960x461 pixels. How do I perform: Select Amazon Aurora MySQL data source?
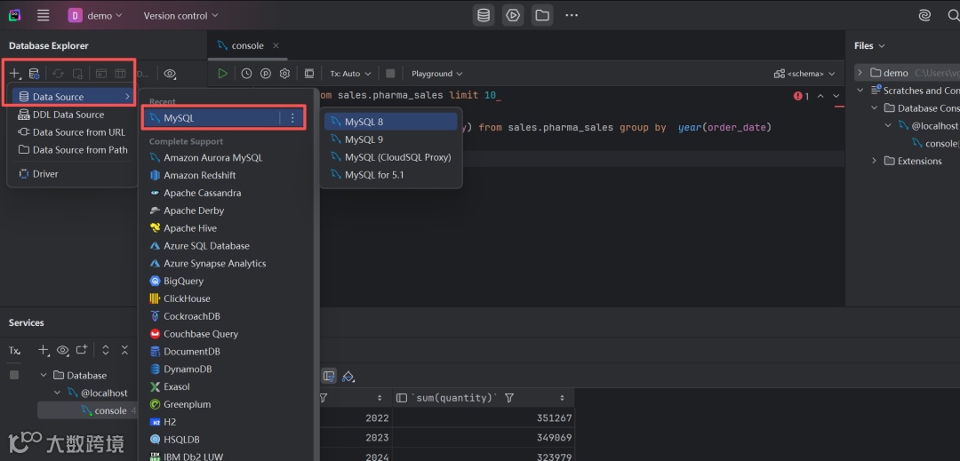pos(228,158)
